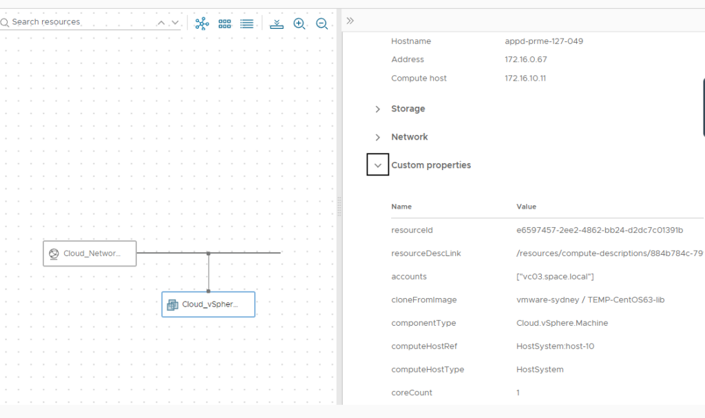This screenshot has height=418, width=705.
Task: Click the Value column header
Action: click(526, 207)
